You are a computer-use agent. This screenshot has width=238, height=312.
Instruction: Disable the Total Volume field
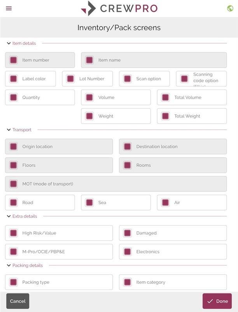click(166, 97)
